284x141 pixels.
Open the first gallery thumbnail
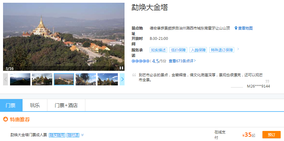[20, 79]
